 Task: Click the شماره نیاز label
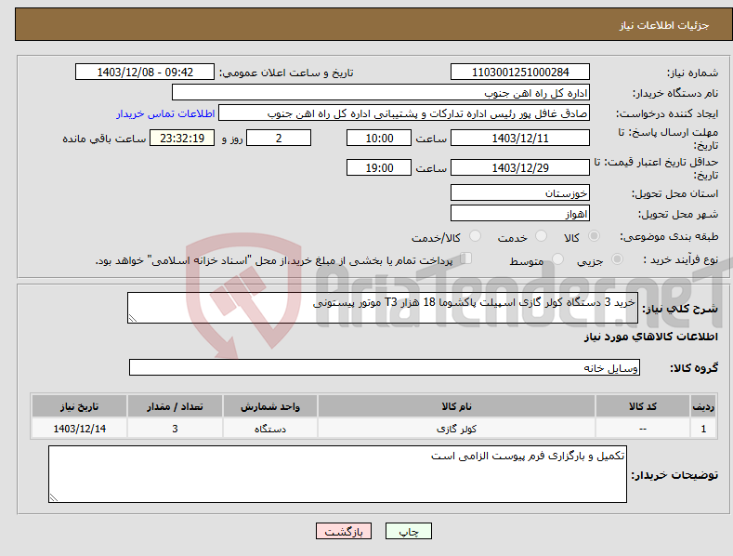692,73
